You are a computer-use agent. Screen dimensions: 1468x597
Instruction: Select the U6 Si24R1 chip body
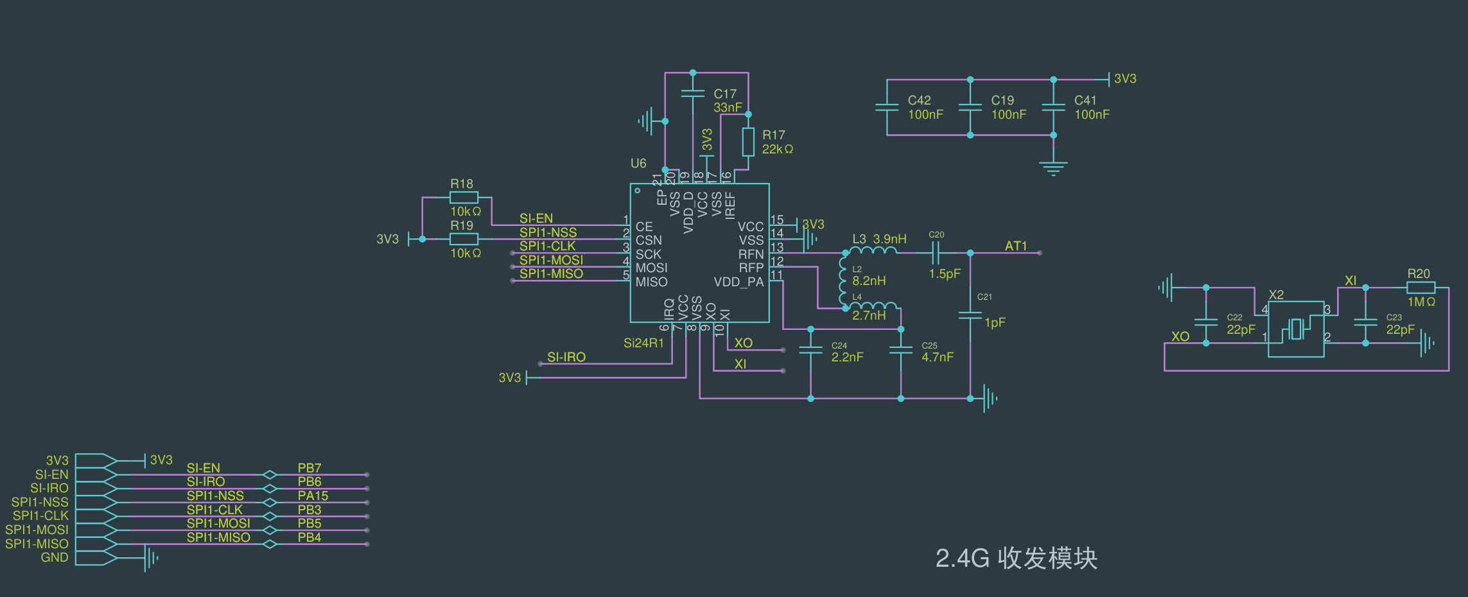[x=700, y=253]
